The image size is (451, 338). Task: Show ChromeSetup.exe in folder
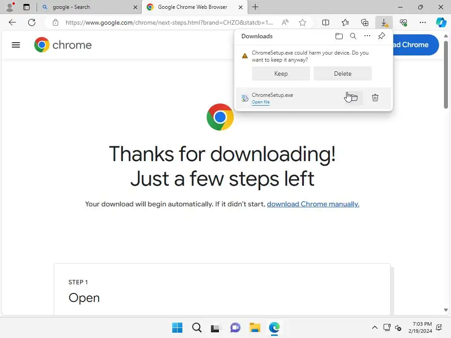click(x=353, y=98)
